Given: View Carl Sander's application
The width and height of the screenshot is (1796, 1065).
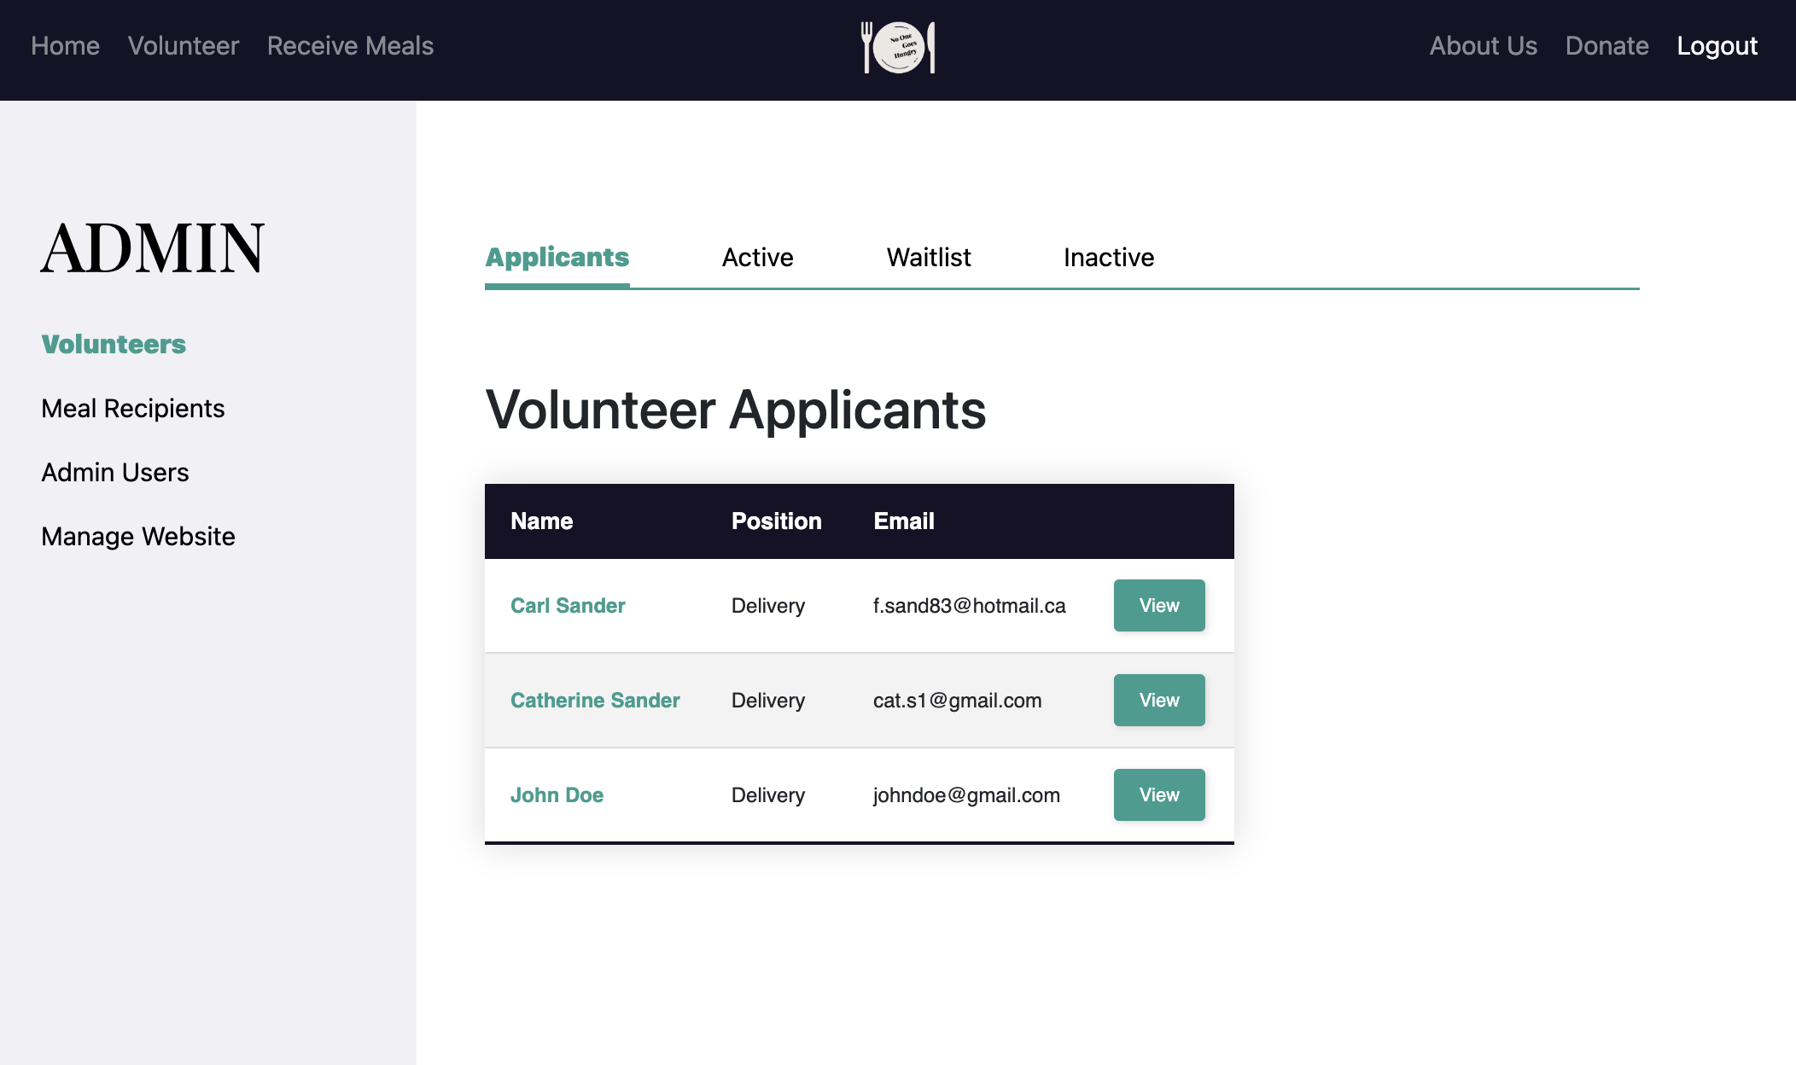Looking at the screenshot, I should click(1158, 606).
